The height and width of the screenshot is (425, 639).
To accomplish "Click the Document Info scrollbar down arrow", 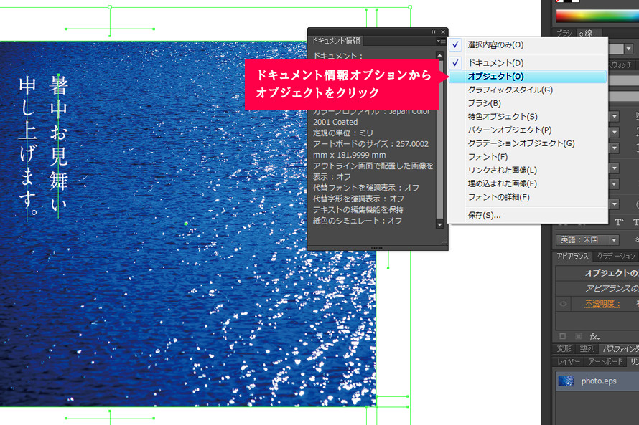I will click(x=439, y=224).
